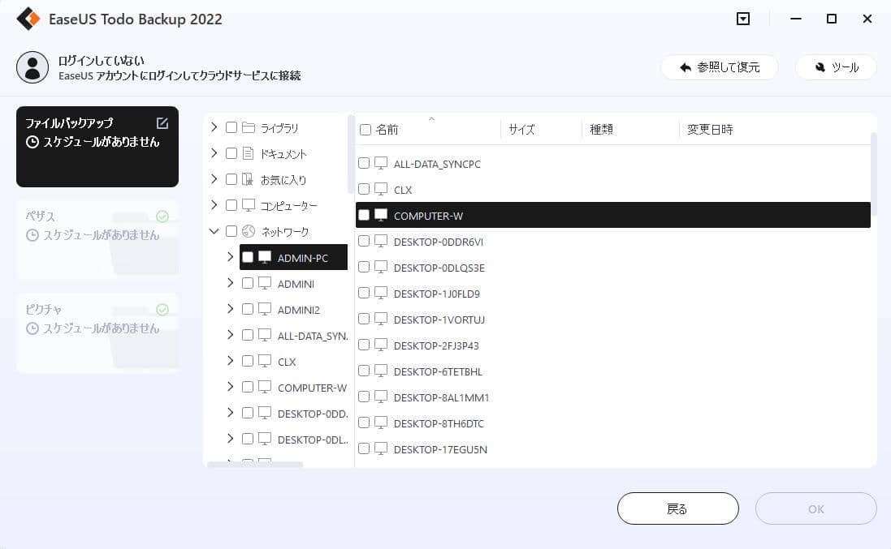This screenshot has height=549, width=891.
Task: Collapse the ネットワーク tree node
Action: tap(214, 231)
